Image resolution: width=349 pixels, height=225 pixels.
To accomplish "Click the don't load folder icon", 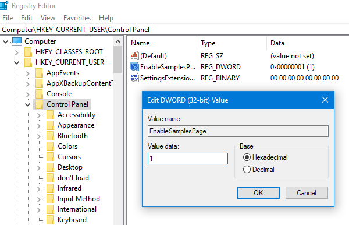I will [x=50, y=178].
